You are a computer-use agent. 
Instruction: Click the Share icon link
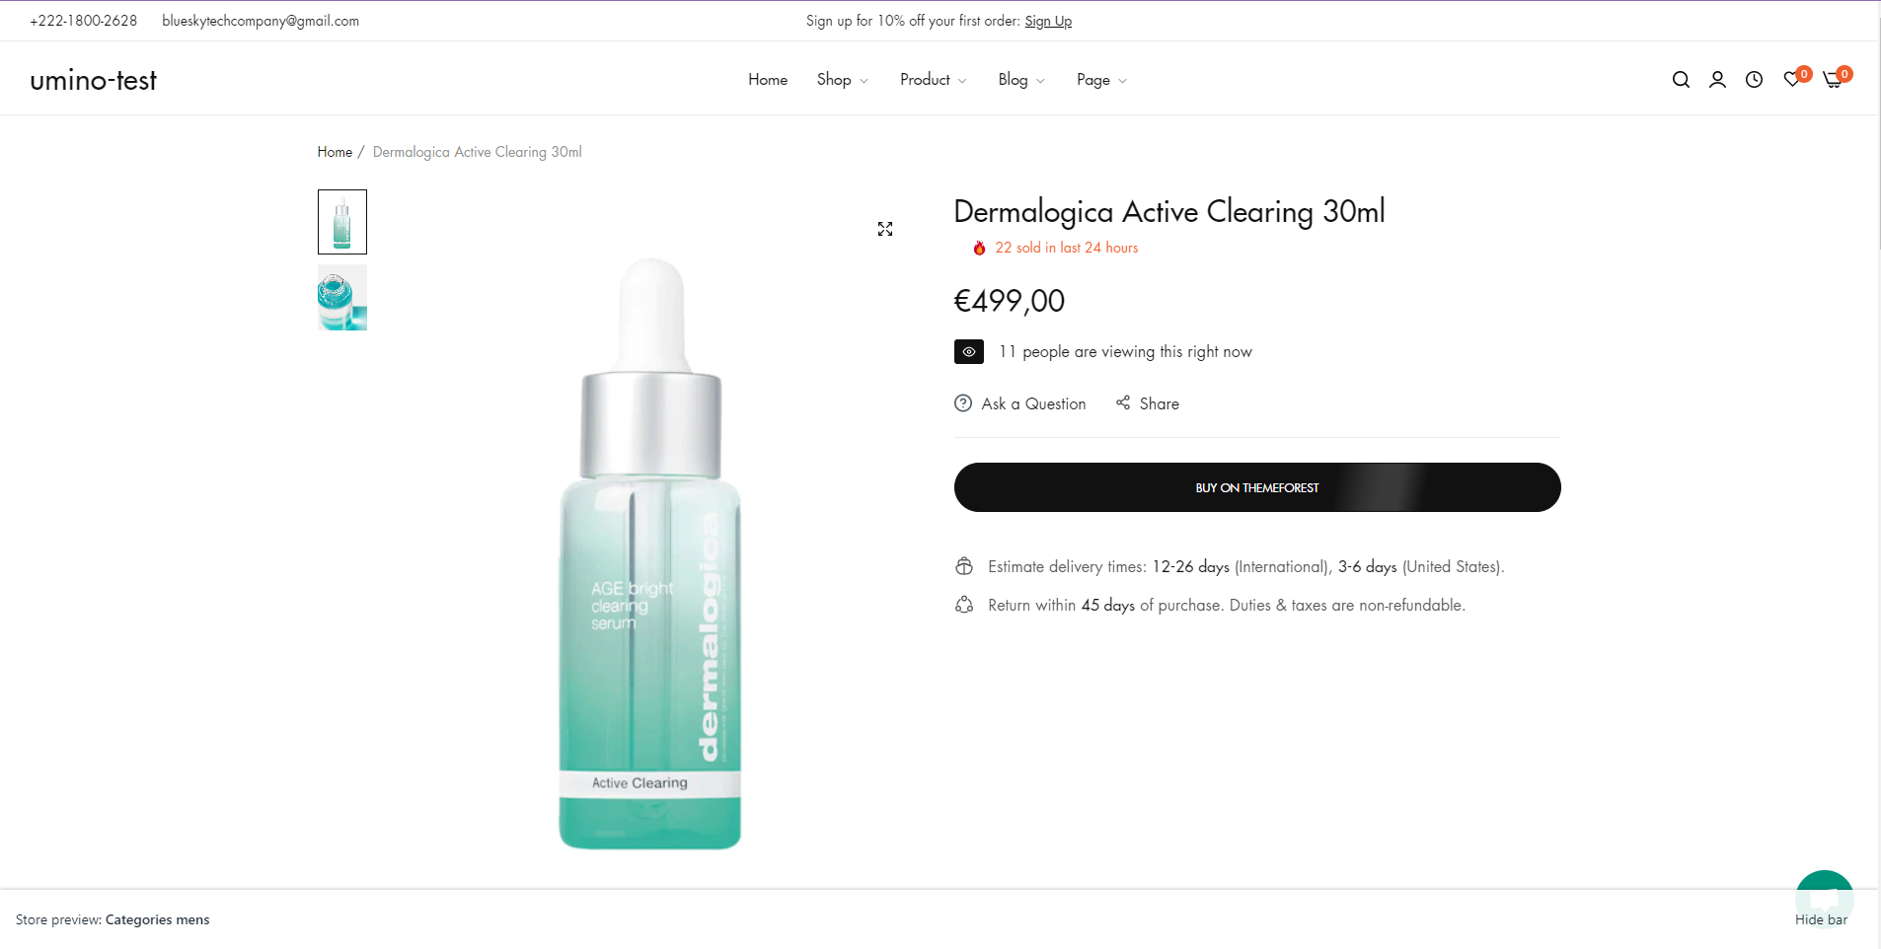point(1148,403)
